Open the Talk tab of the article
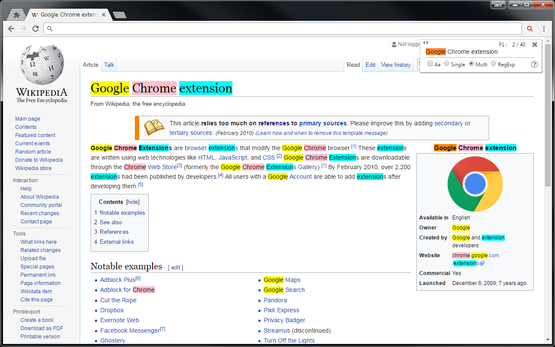This screenshot has height=347, width=555. (109, 65)
